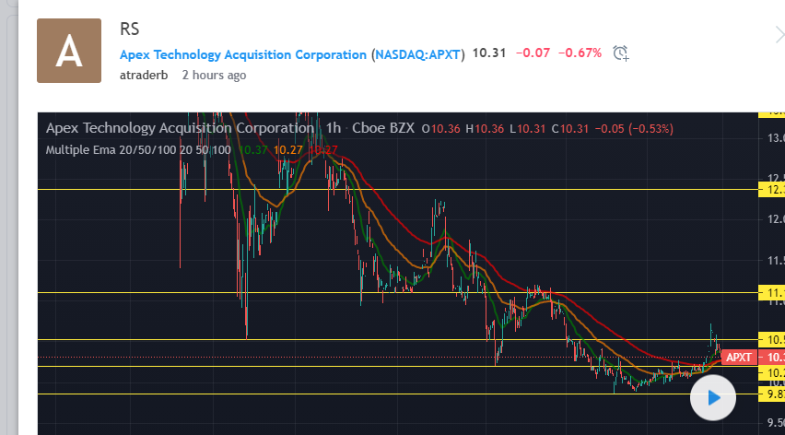785x435 pixels.
Task: Open the brown 'A' author avatar
Action: pos(68,51)
